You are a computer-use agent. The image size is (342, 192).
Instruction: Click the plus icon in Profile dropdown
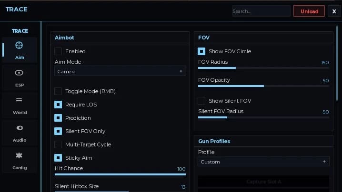click(324, 162)
